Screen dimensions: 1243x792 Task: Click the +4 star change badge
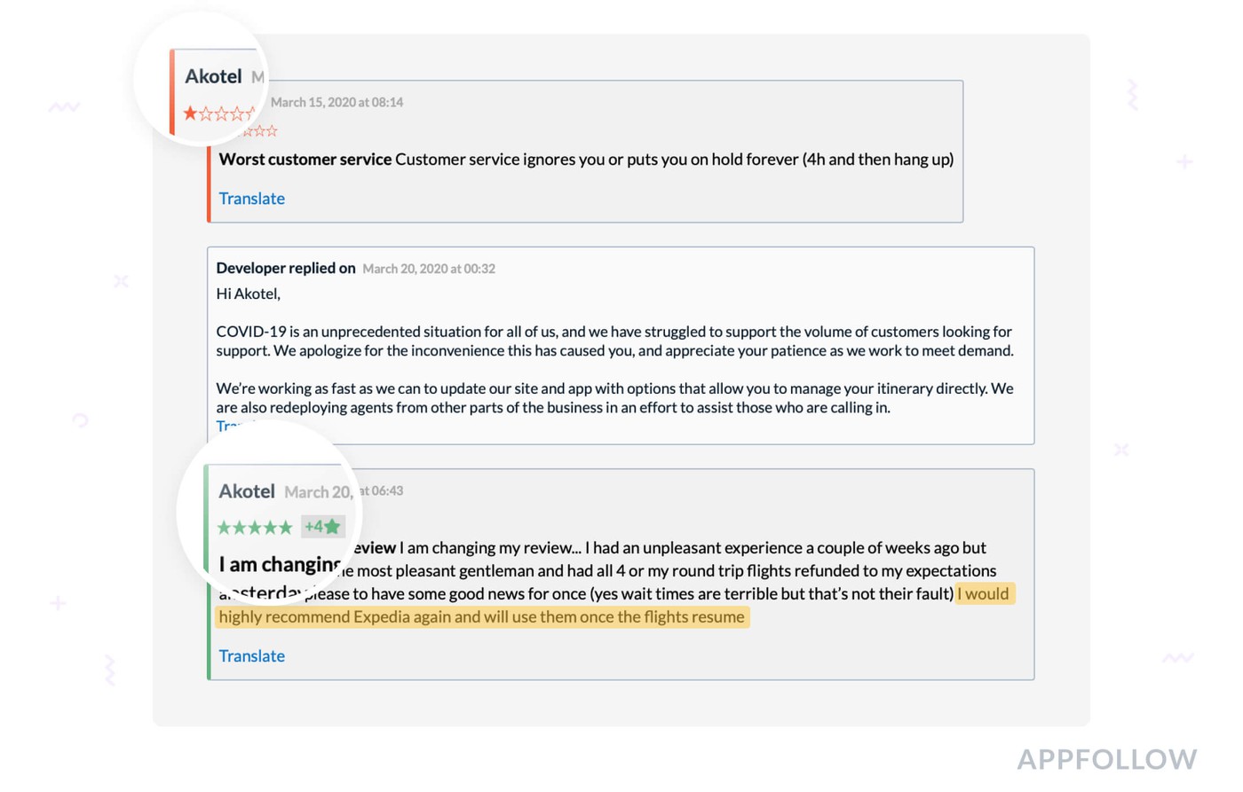click(322, 527)
